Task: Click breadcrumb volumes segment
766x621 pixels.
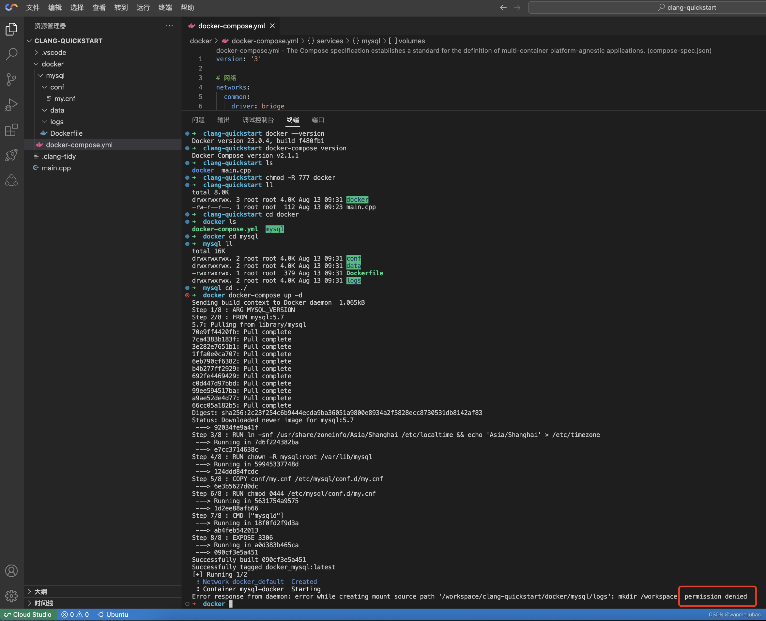Action: pyautogui.click(x=407, y=41)
